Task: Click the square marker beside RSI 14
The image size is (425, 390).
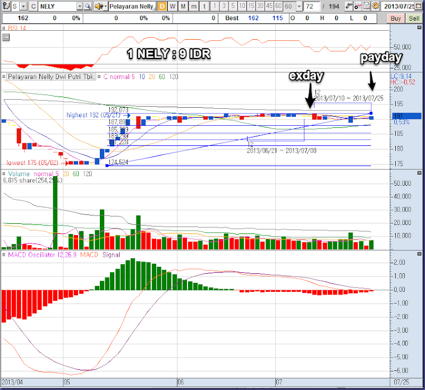Action: (4, 28)
